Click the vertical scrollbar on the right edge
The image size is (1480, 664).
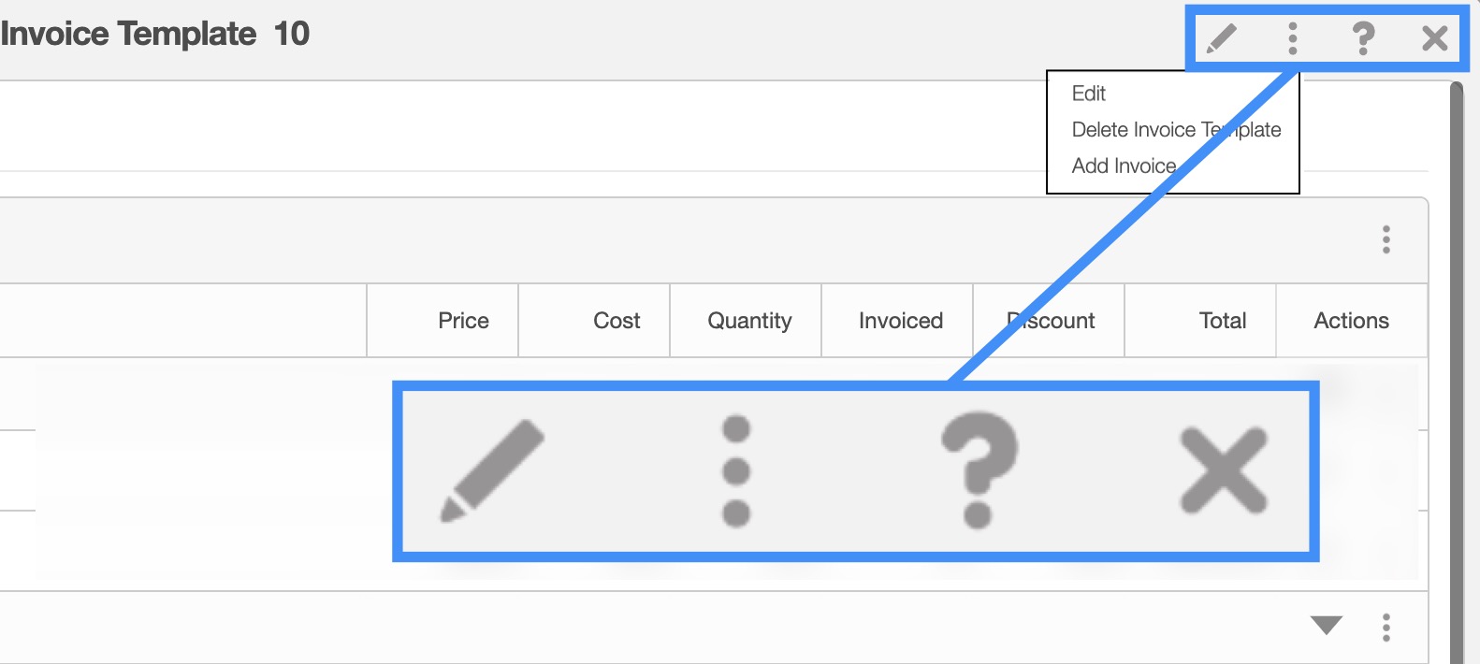tap(1456, 374)
